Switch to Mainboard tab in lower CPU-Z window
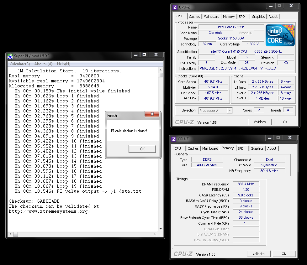Viewport: 307px width, 265px height. pos(210,148)
